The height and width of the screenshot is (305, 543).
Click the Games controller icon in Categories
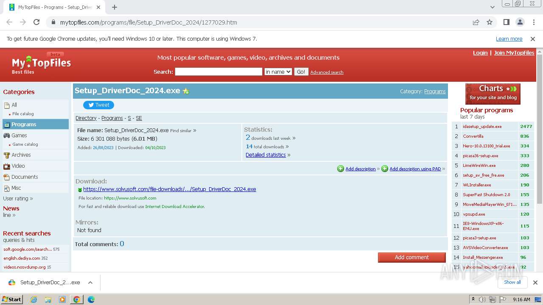tap(7, 136)
